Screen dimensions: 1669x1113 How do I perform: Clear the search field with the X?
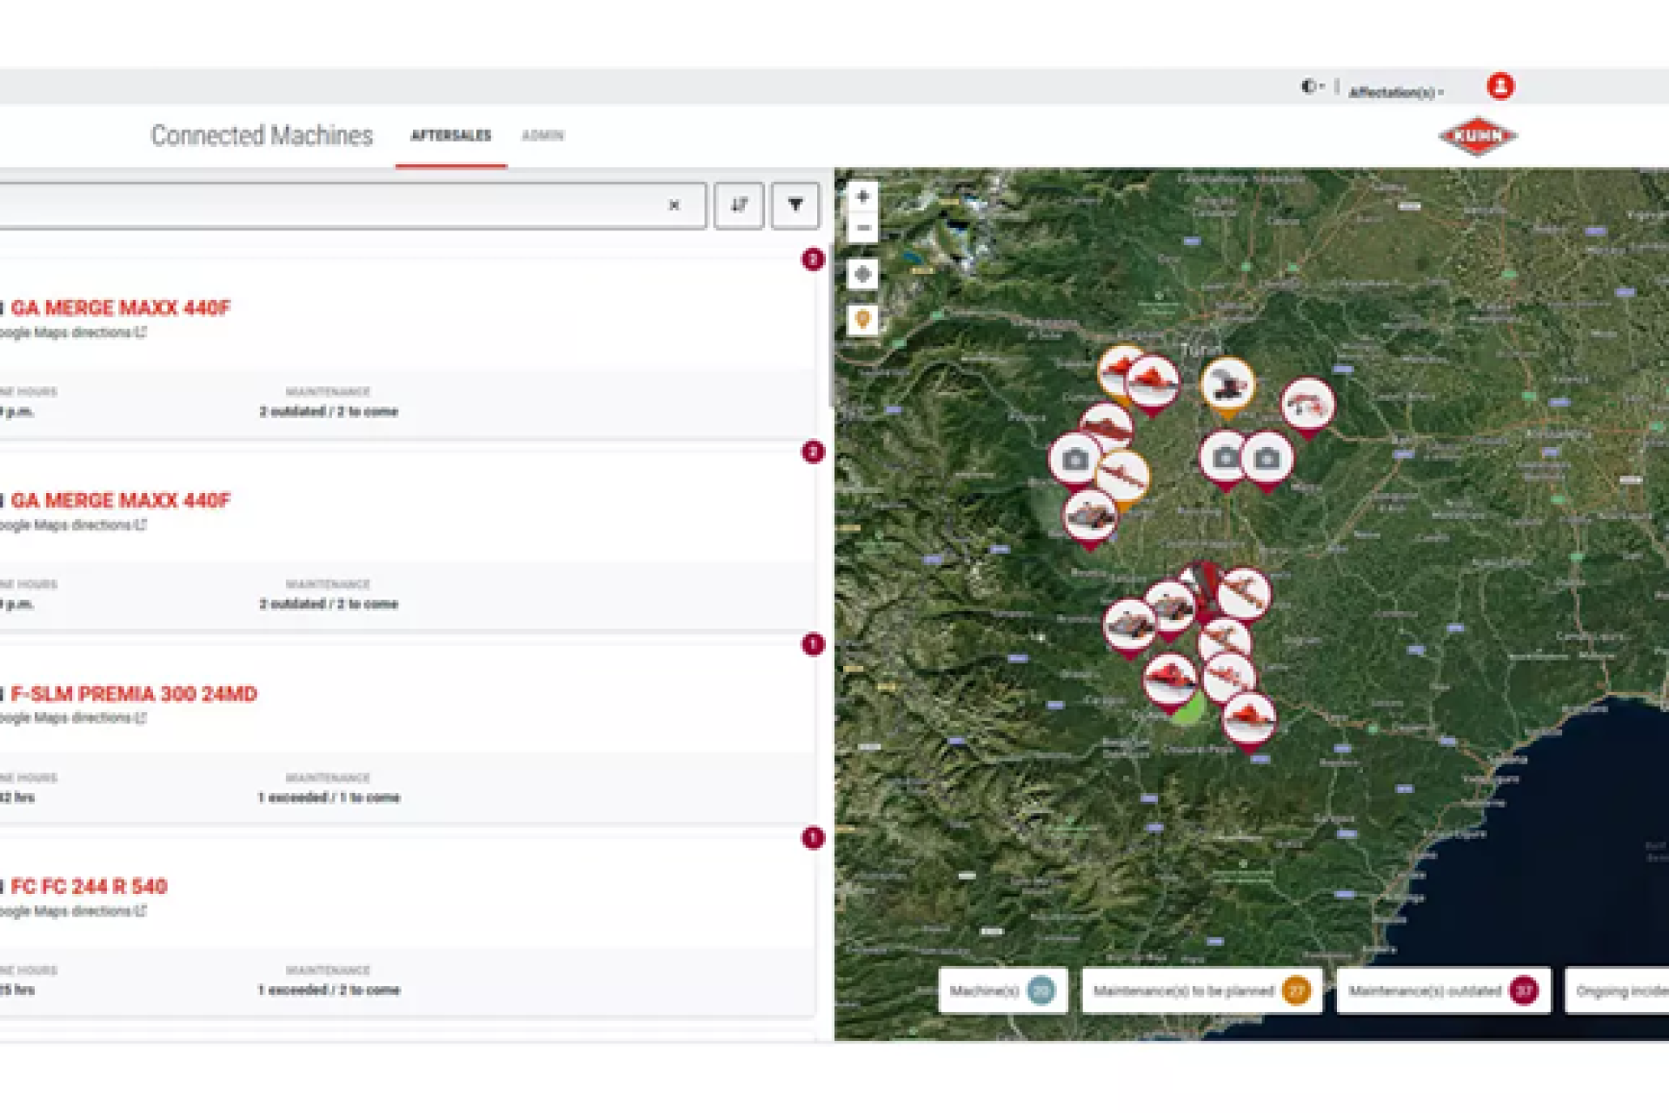point(674,205)
